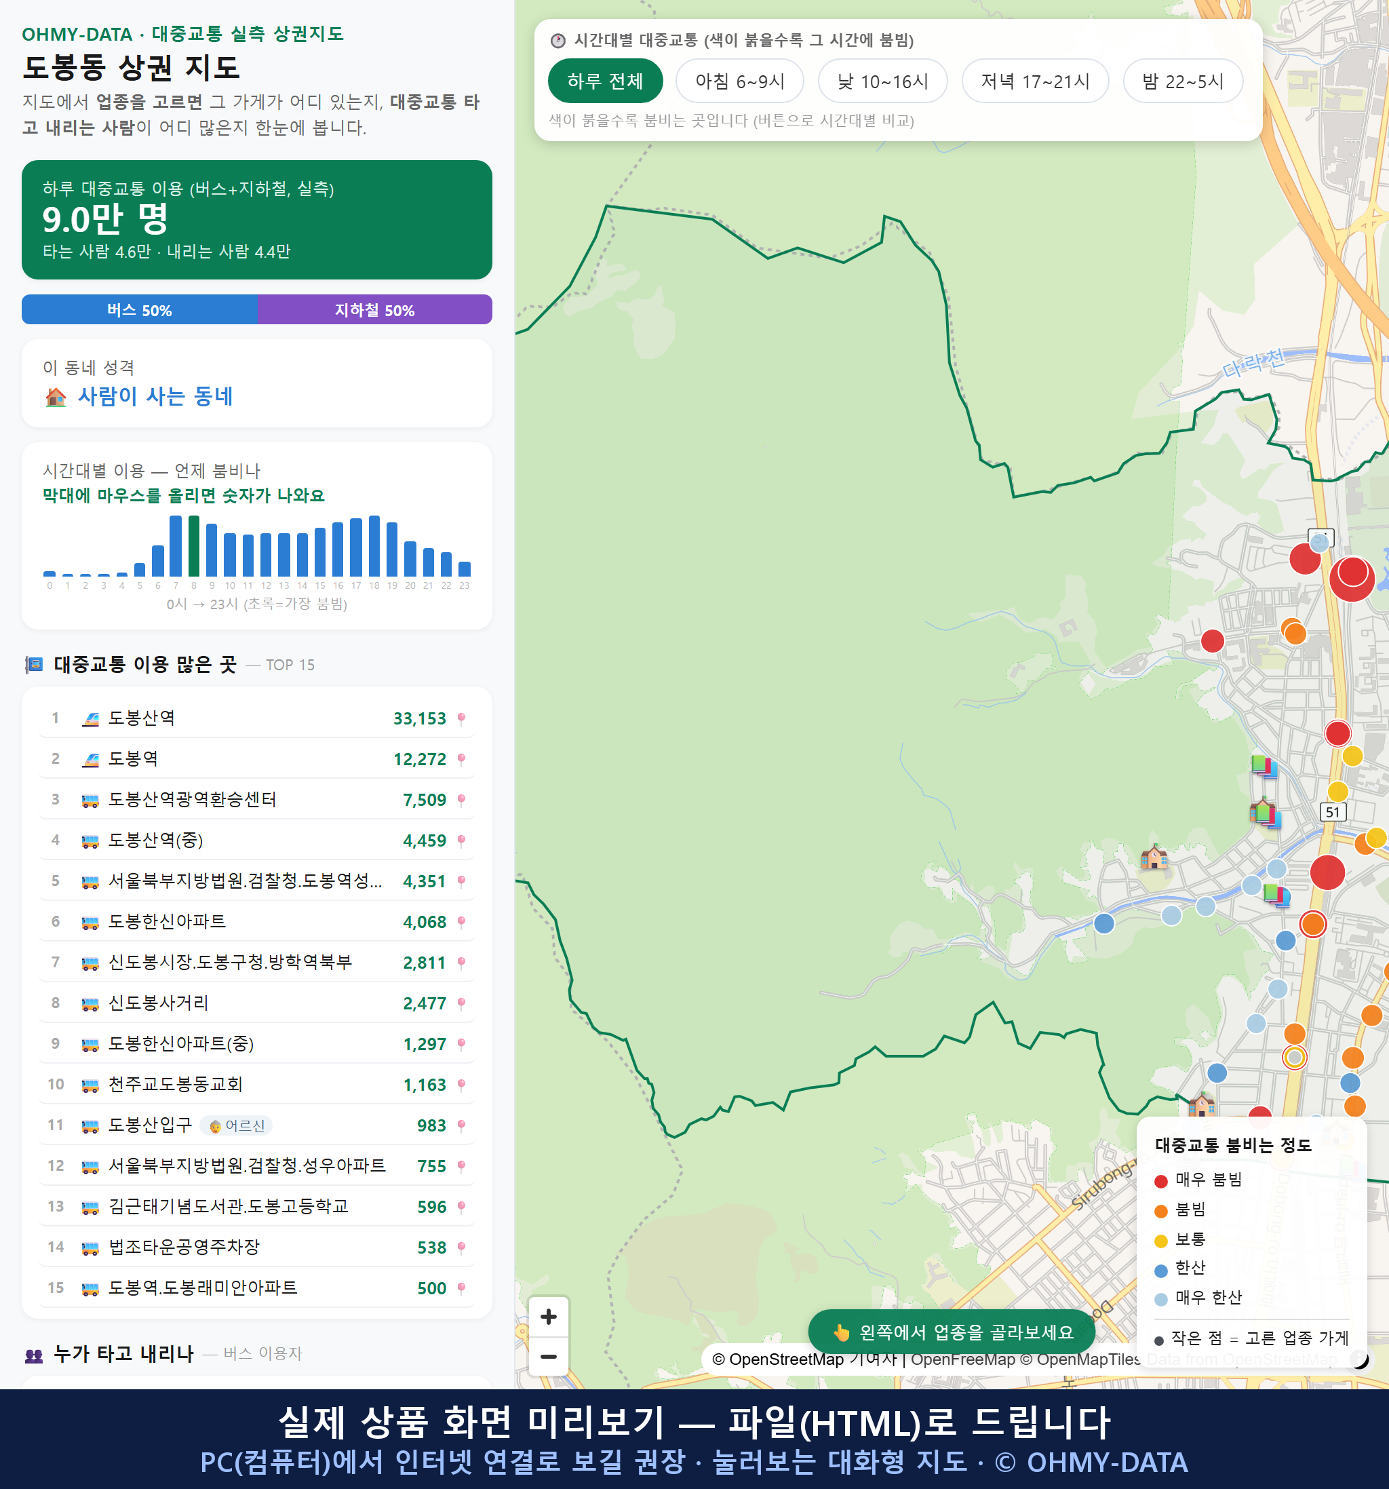Click the 하루 대중교통 이용 9.0만 명 card
1389x1489 pixels.
coord(257,220)
